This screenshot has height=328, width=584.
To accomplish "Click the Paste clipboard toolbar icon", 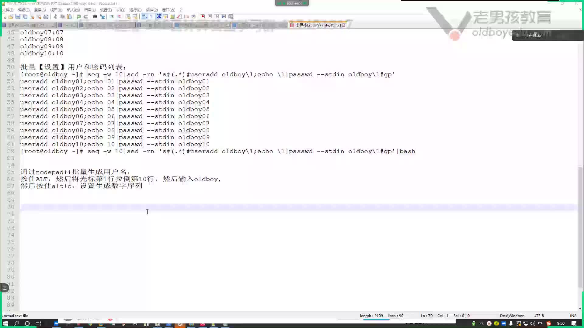I will pos(69,16).
